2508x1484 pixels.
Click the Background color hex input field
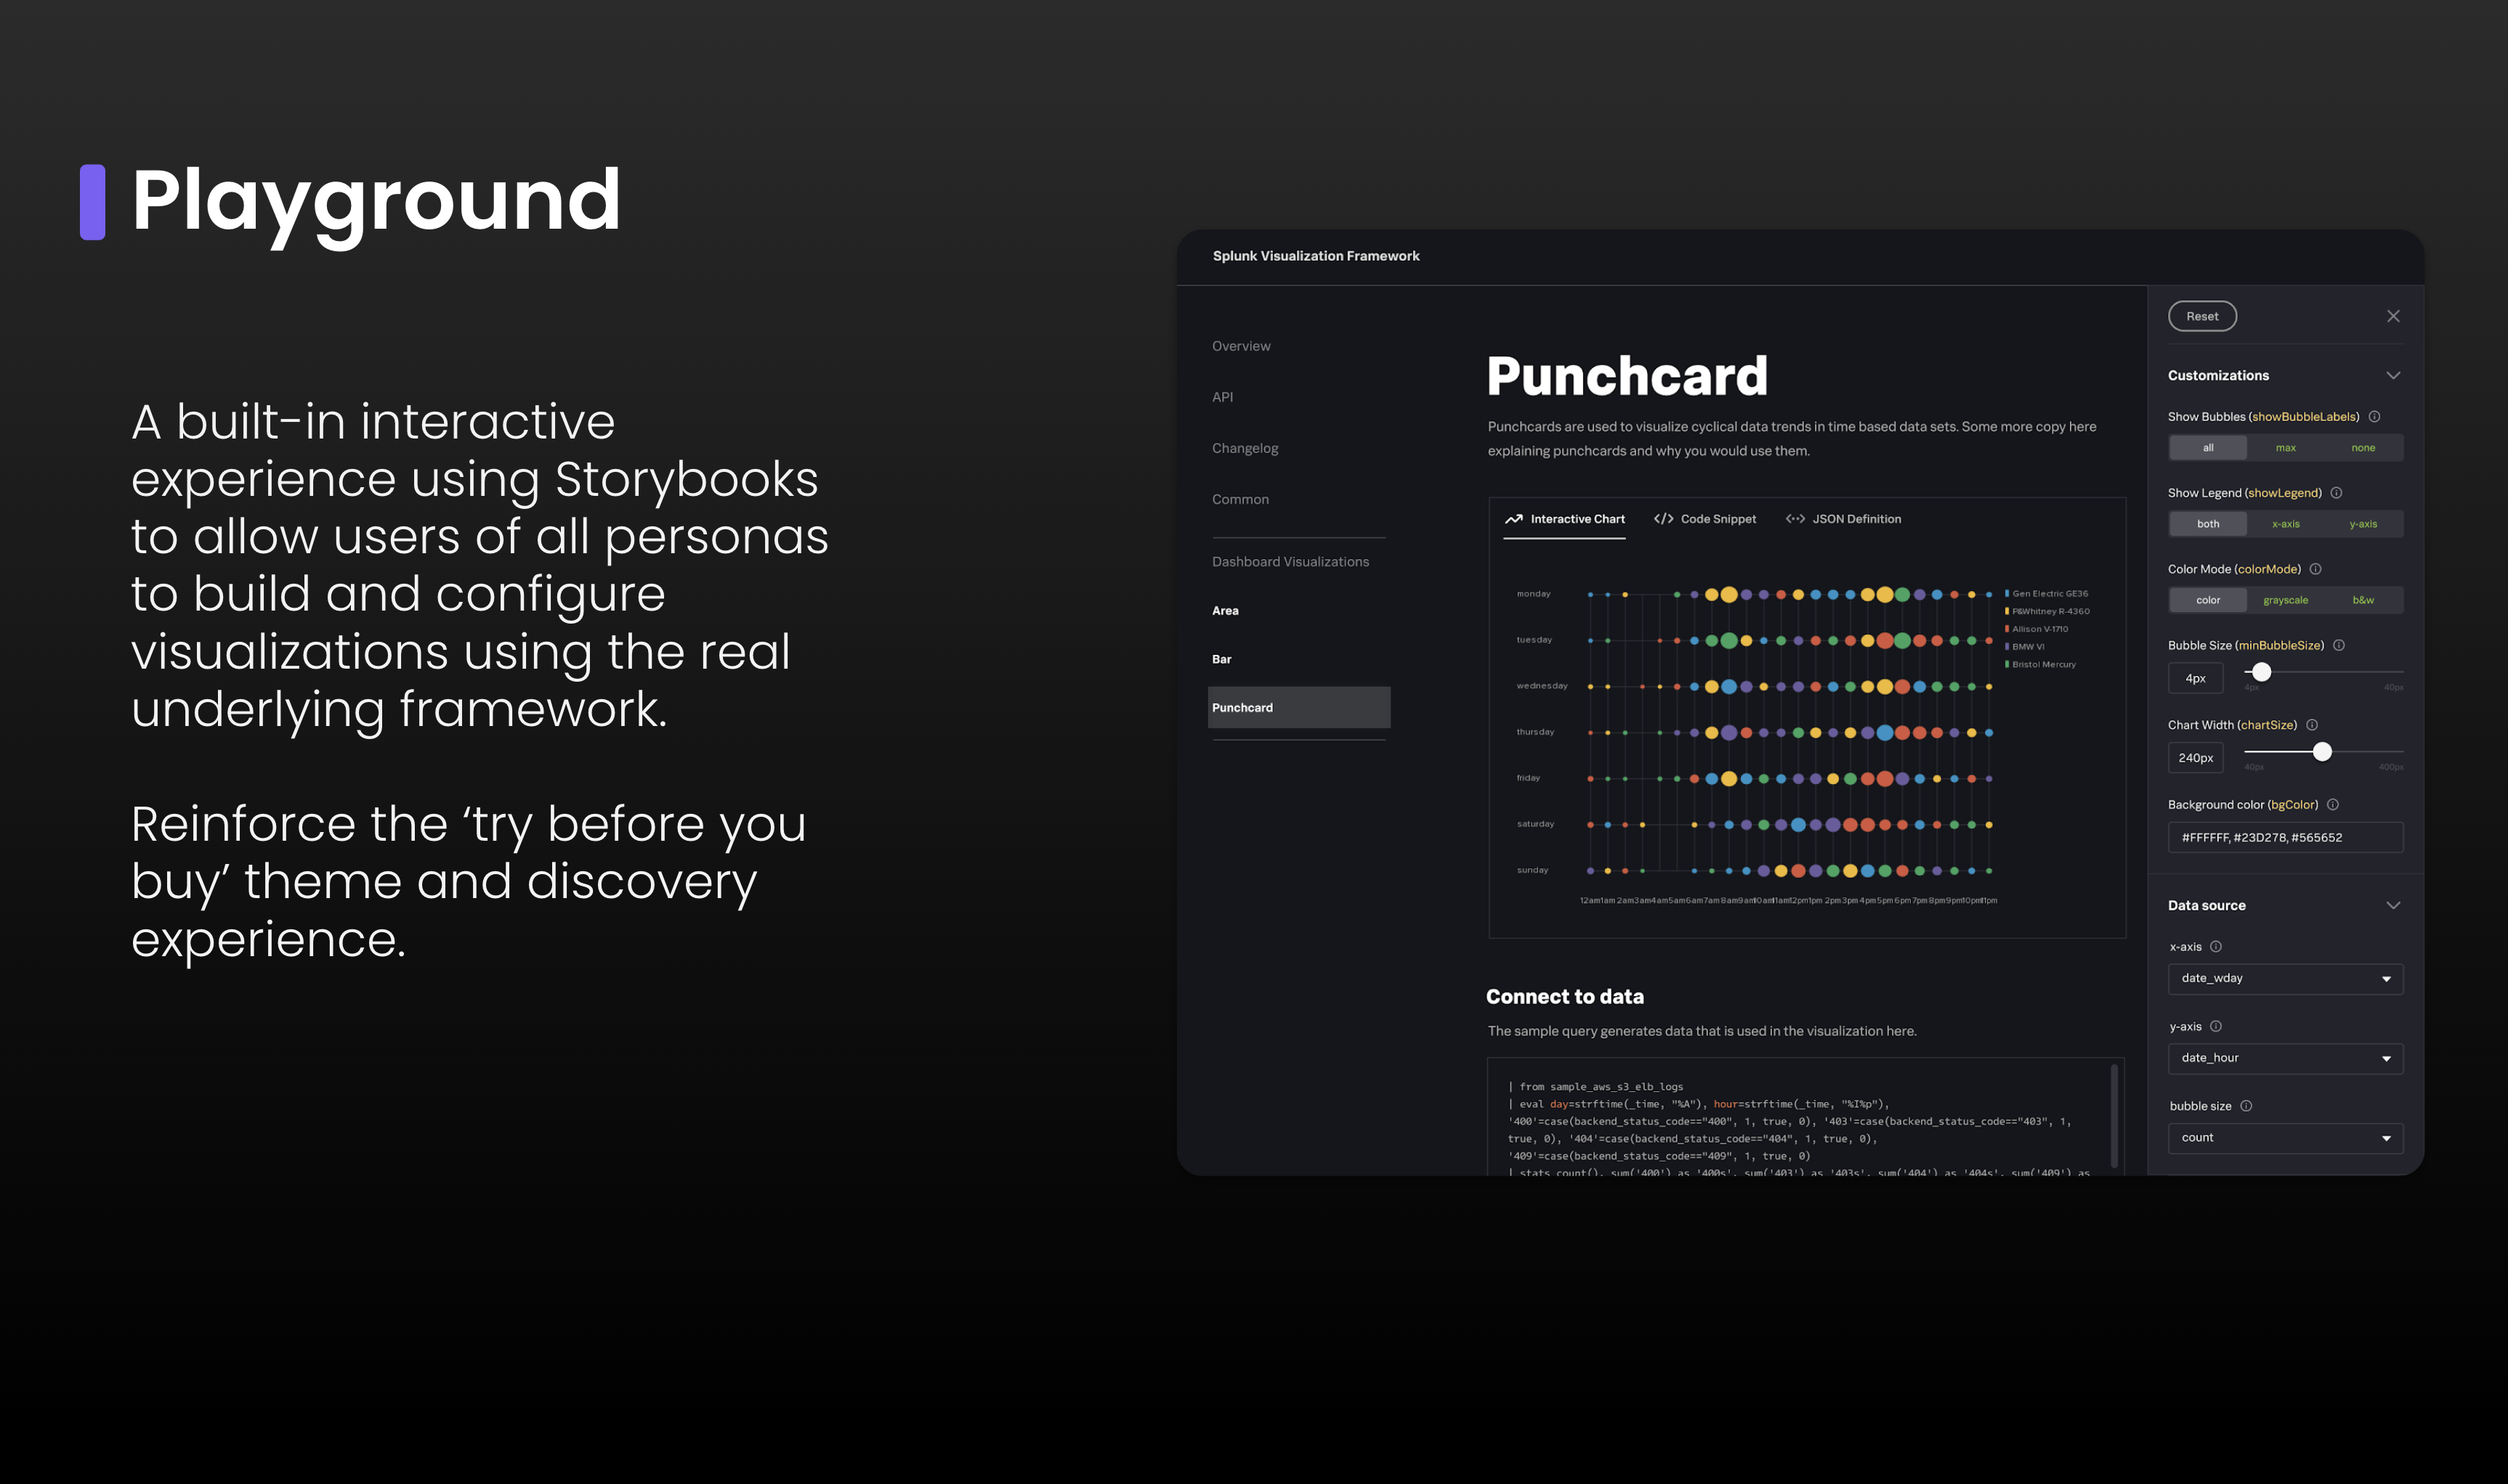click(x=2285, y=838)
